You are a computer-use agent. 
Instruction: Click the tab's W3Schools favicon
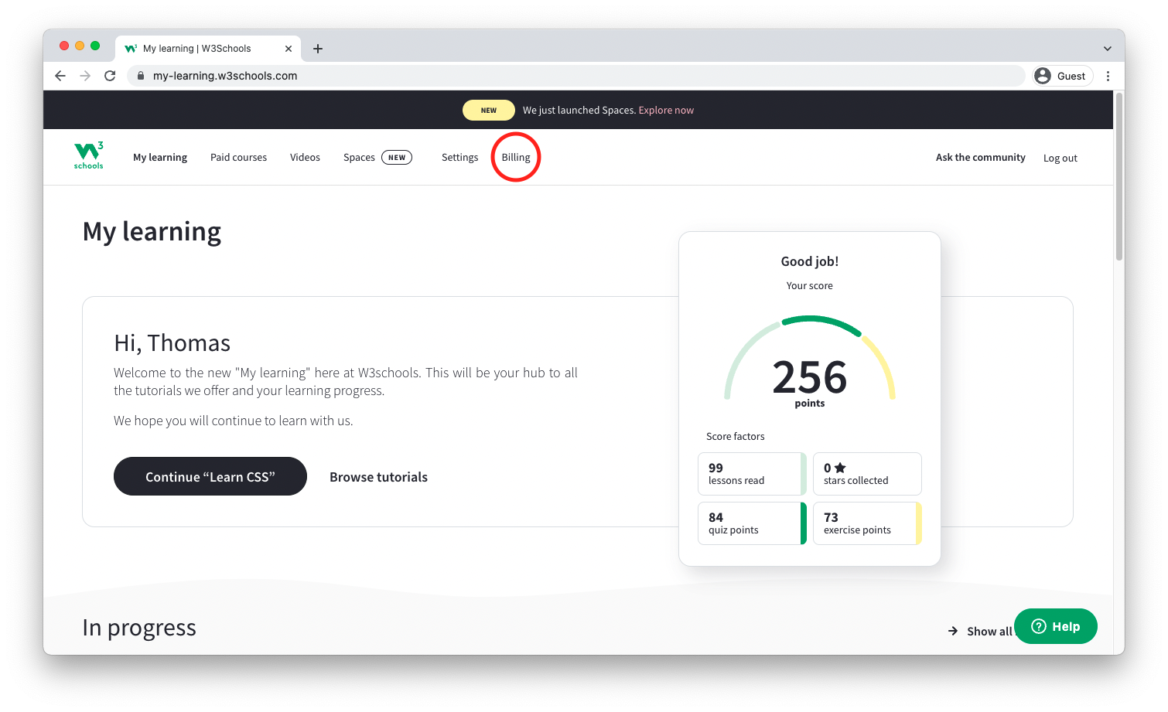131,49
